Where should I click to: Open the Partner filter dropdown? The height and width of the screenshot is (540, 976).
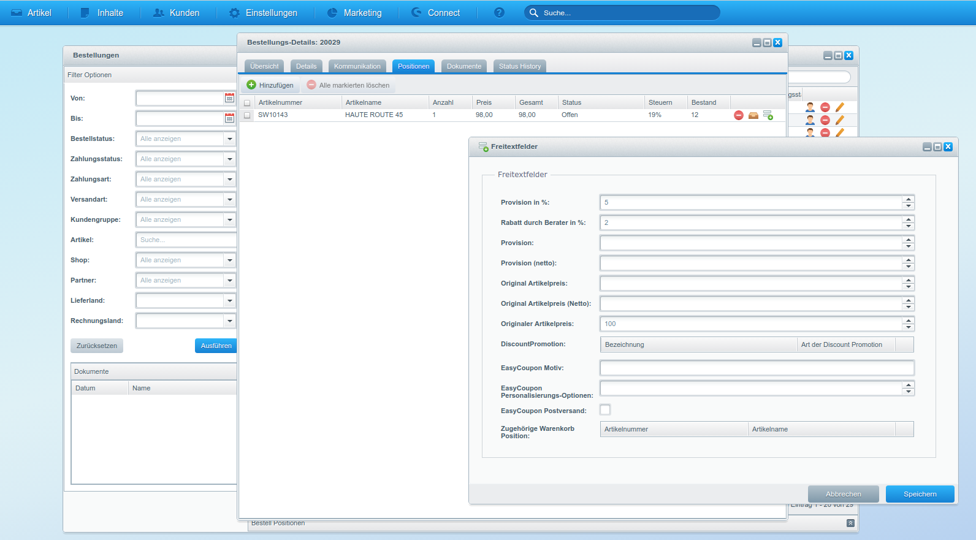pos(230,280)
